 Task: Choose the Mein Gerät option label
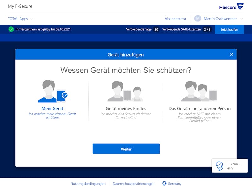point(52,108)
